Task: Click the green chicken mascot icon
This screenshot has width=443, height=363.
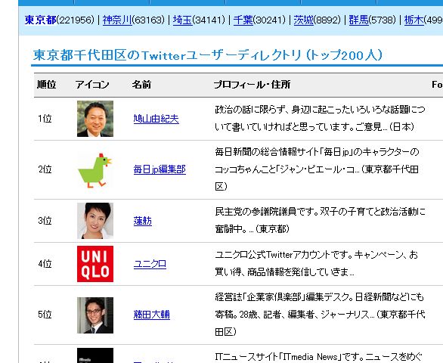Action: (95, 170)
